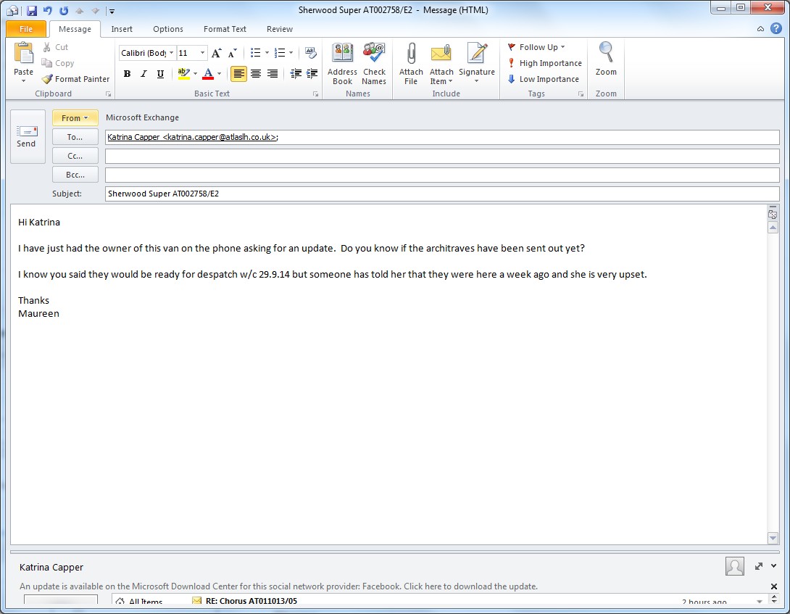The image size is (790, 614).
Task: Mark message Low Importance
Action: [x=543, y=79]
